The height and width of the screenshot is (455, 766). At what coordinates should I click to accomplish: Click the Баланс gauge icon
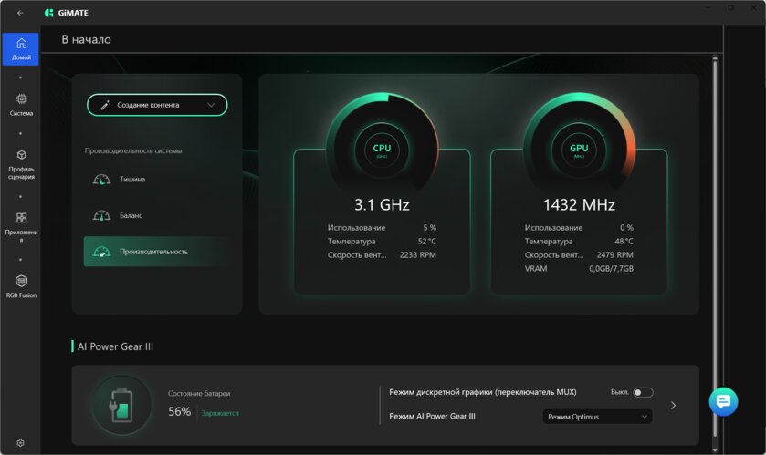101,215
